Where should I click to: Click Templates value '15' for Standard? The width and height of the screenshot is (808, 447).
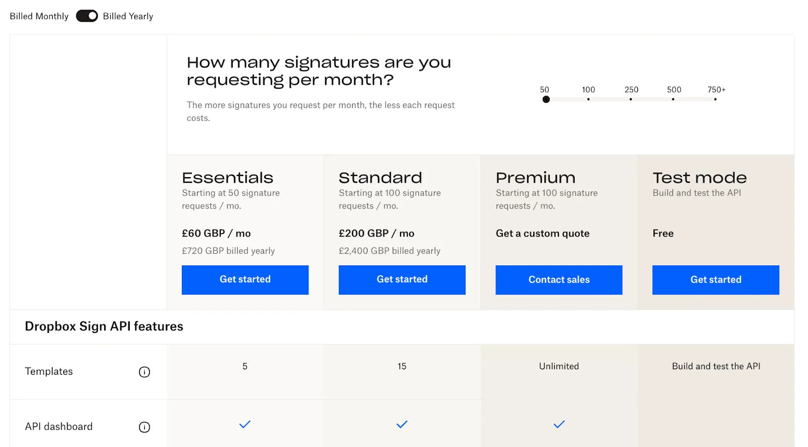coord(402,366)
